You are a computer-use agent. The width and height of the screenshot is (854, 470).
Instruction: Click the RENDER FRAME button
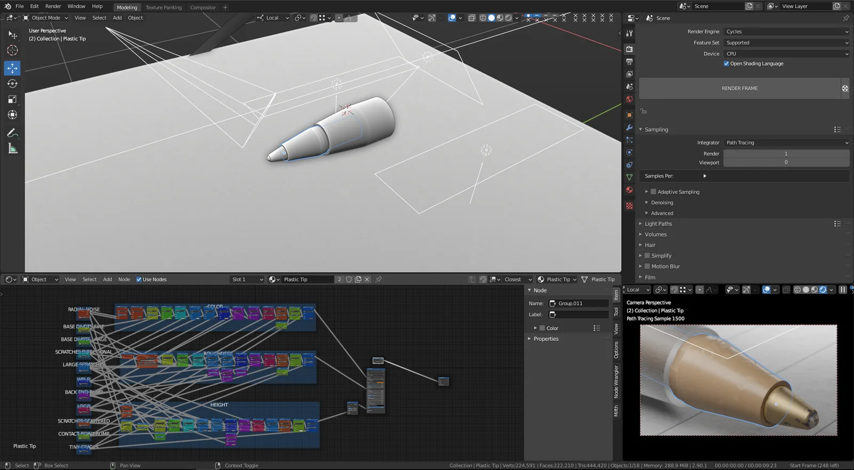click(740, 89)
